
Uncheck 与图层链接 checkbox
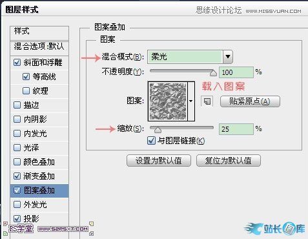[151, 141]
